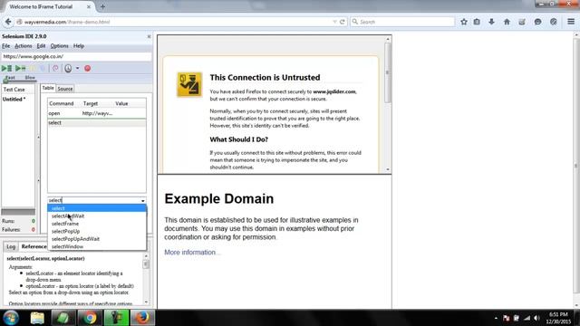Open a new Firefox tab with plus
This screenshot has width=580, height=326.
102,6
